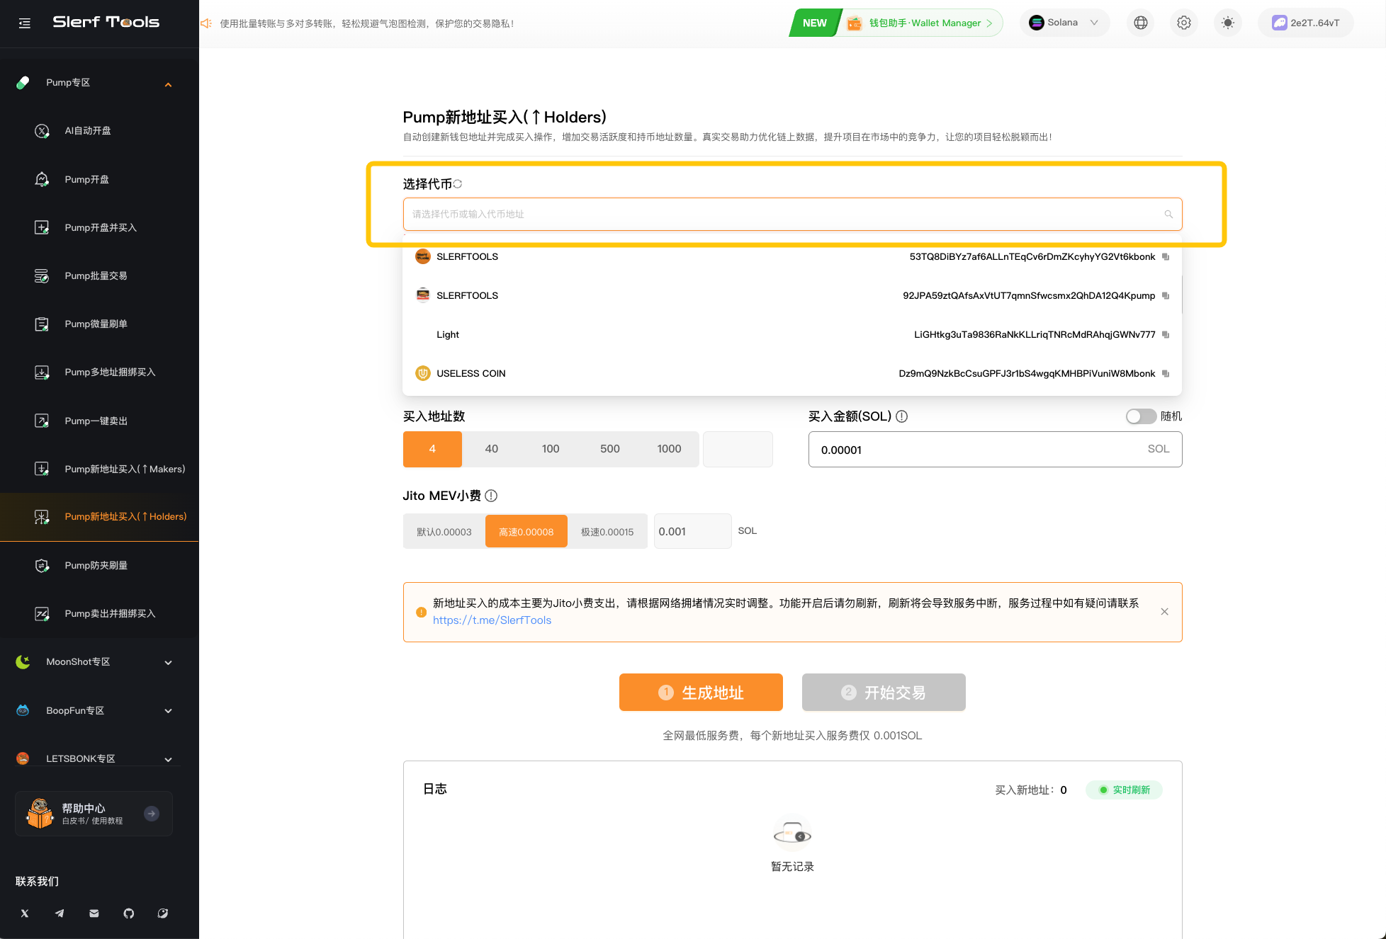Open Pump开盘 menu item

99,179
